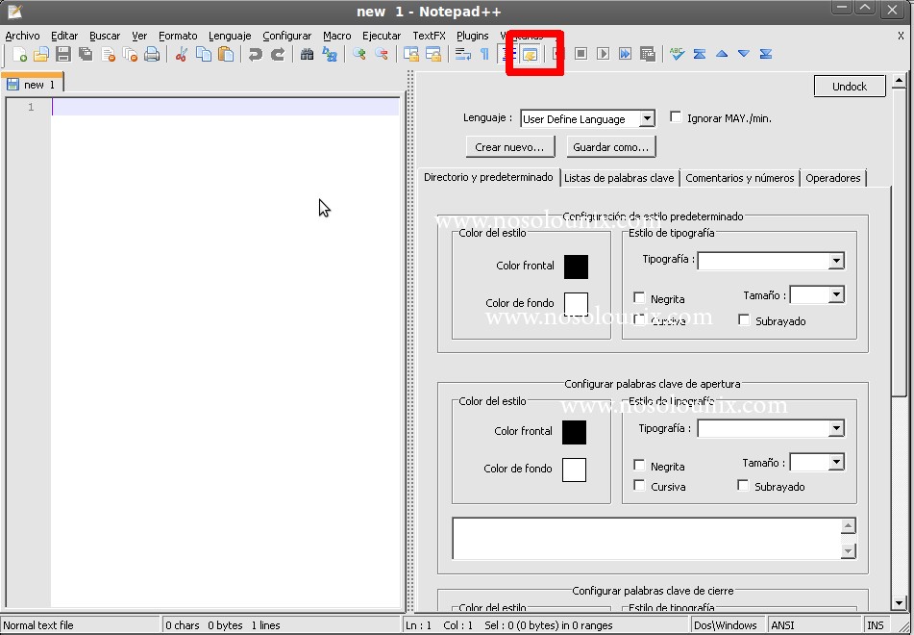914x635 pixels.
Task: Click the Undo arrow icon
Action: pos(255,54)
